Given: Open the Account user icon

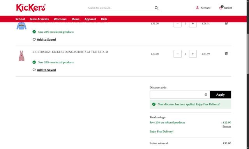Looking at the screenshot, I should coord(197,8).
